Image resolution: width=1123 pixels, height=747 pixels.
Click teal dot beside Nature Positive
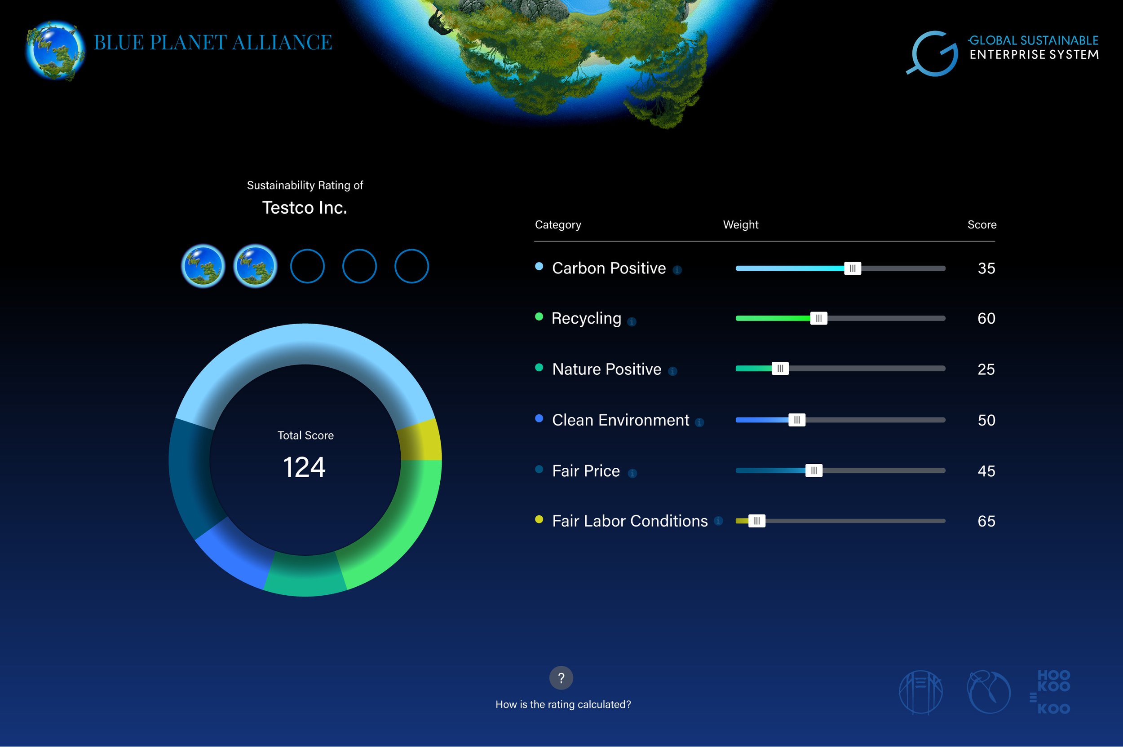pyautogui.click(x=539, y=367)
